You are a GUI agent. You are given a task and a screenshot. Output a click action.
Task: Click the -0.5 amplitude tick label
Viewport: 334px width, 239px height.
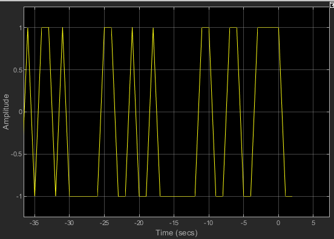pos(16,155)
